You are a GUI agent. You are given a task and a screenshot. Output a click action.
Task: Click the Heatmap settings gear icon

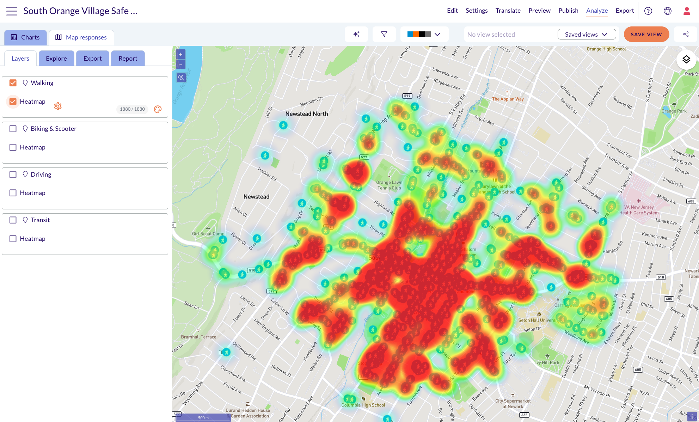pyautogui.click(x=58, y=106)
